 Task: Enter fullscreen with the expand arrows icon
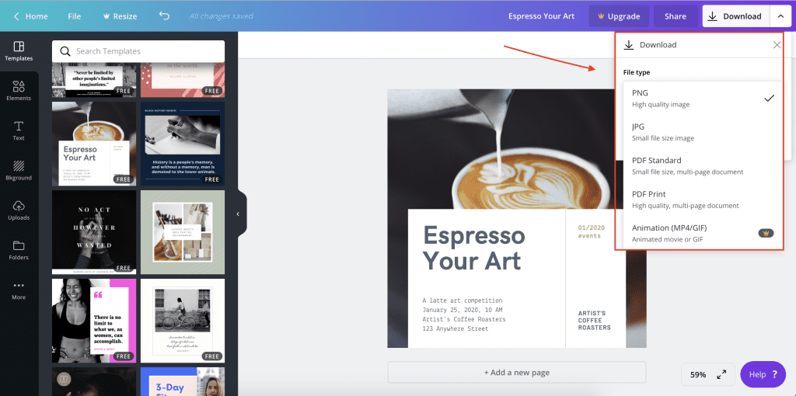721,374
